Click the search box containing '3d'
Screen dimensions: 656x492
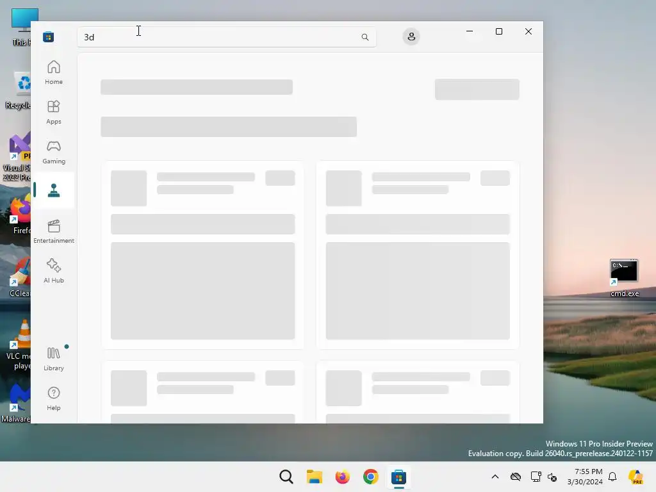226,37
